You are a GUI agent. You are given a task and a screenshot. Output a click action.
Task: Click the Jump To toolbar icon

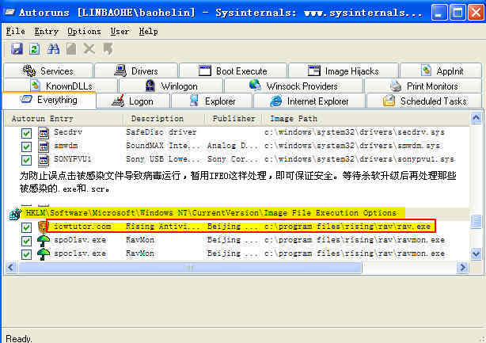tap(108, 49)
